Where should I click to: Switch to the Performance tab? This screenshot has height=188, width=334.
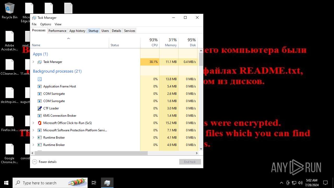(x=57, y=31)
